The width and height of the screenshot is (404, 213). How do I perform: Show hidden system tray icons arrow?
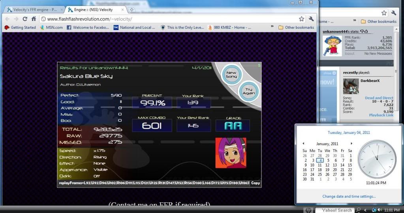(365, 210)
